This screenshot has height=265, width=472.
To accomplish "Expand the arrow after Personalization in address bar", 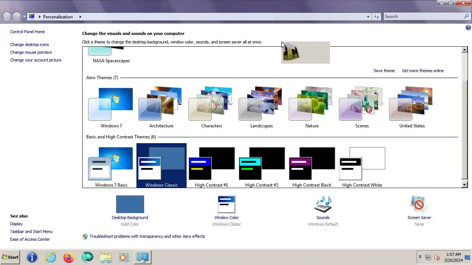I will click(80, 17).
